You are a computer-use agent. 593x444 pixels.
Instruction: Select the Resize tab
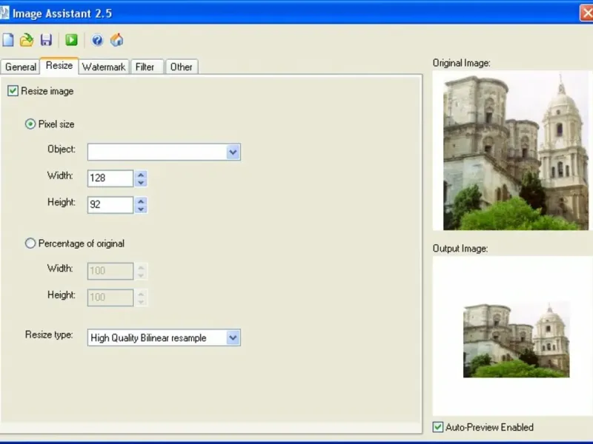pos(59,66)
